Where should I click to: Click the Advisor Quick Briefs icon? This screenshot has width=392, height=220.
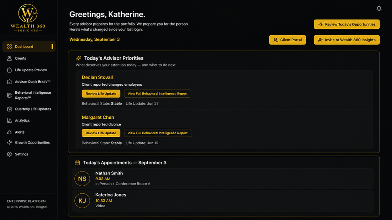click(10, 82)
